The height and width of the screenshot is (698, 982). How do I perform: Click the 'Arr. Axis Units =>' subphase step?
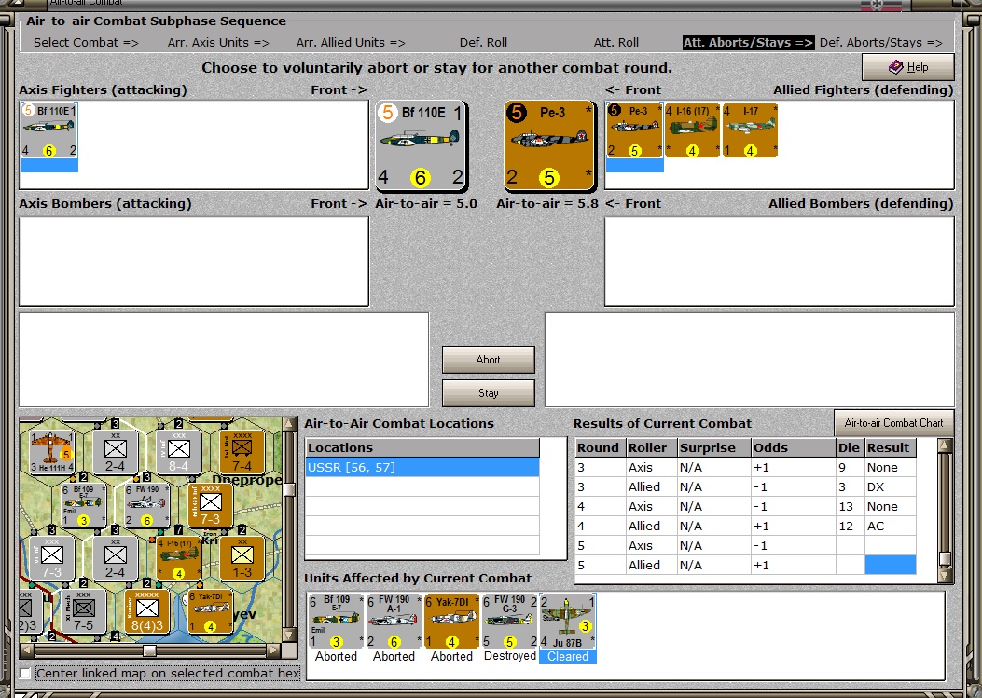pyautogui.click(x=218, y=43)
